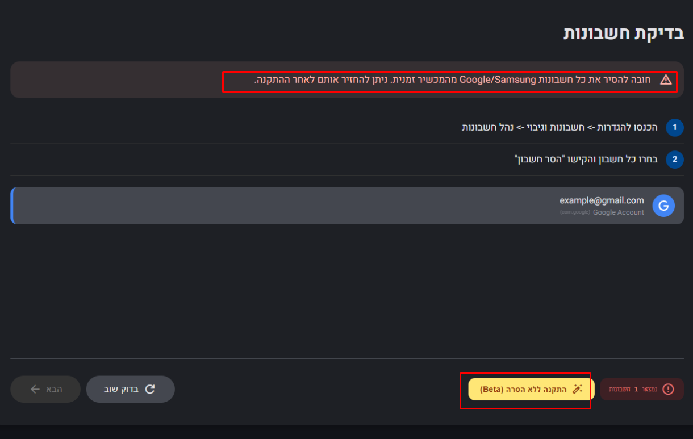
Task: Click the magic wand icon
Action: click(577, 389)
